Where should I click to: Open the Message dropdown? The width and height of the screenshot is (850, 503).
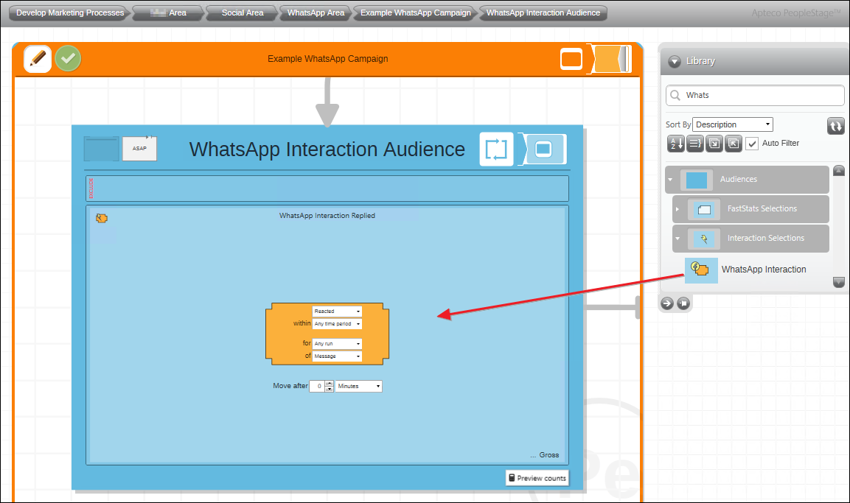337,356
